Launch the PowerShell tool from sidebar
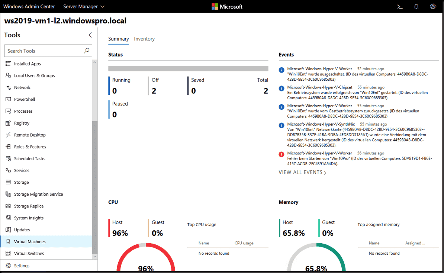 click(x=25, y=99)
